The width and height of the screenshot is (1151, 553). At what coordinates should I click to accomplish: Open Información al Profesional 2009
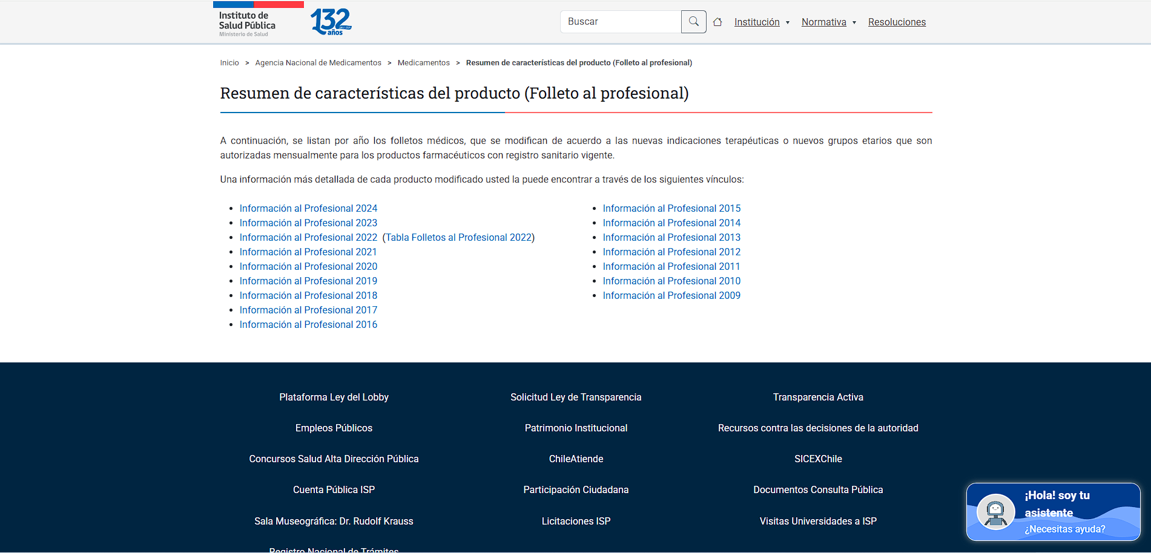671,295
